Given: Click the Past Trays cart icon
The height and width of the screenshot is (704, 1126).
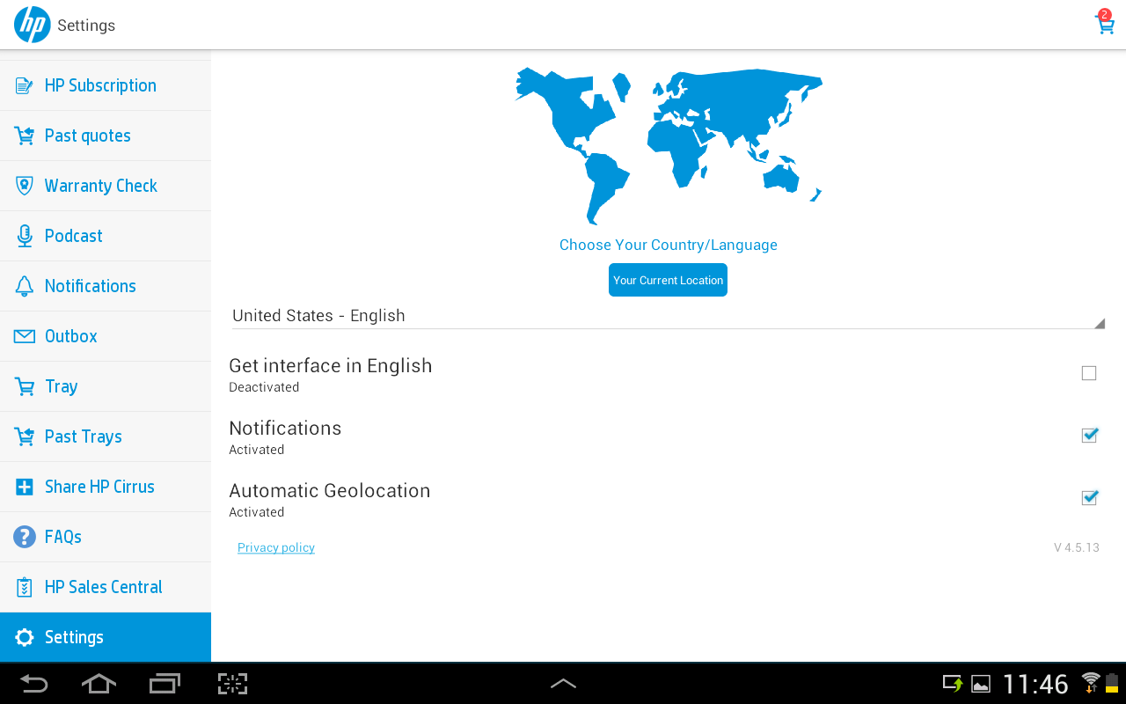Looking at the screenshot, I should (x=25, y=436).
